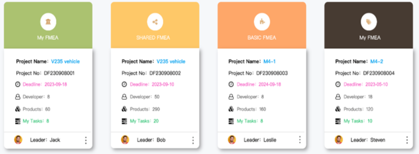Image resolution: width=419 pixels, height=154 pixels.
Task: Click products icon beside Products: 160
Action: point(231,109)
